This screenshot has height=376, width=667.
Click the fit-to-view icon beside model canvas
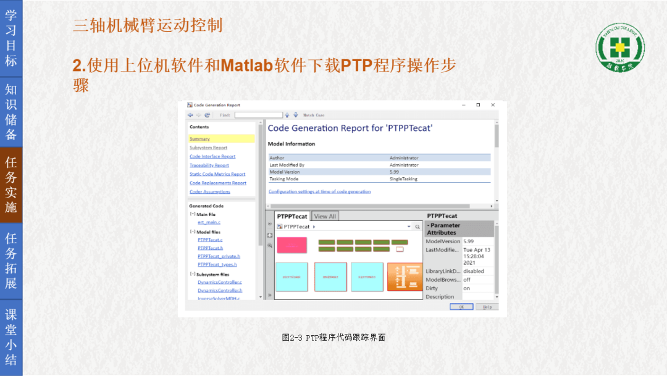click(x=270, y=235)
